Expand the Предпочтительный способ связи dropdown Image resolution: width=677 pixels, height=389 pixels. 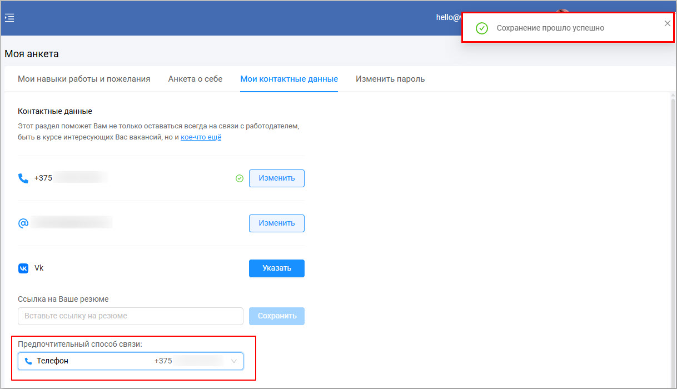[131, 361]
